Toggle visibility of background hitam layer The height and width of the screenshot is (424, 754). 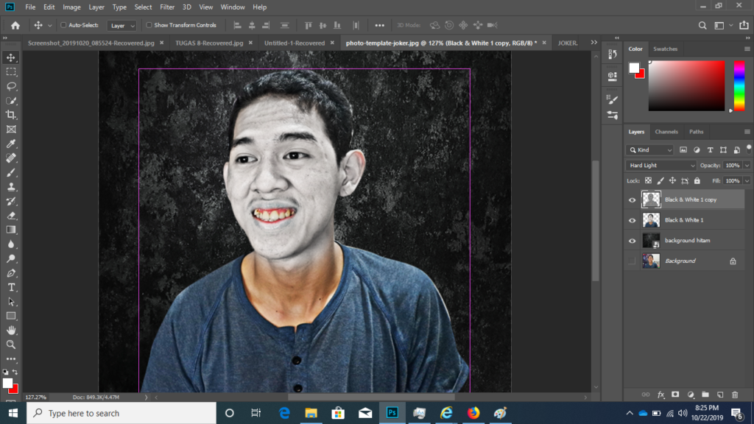[632, 241]
